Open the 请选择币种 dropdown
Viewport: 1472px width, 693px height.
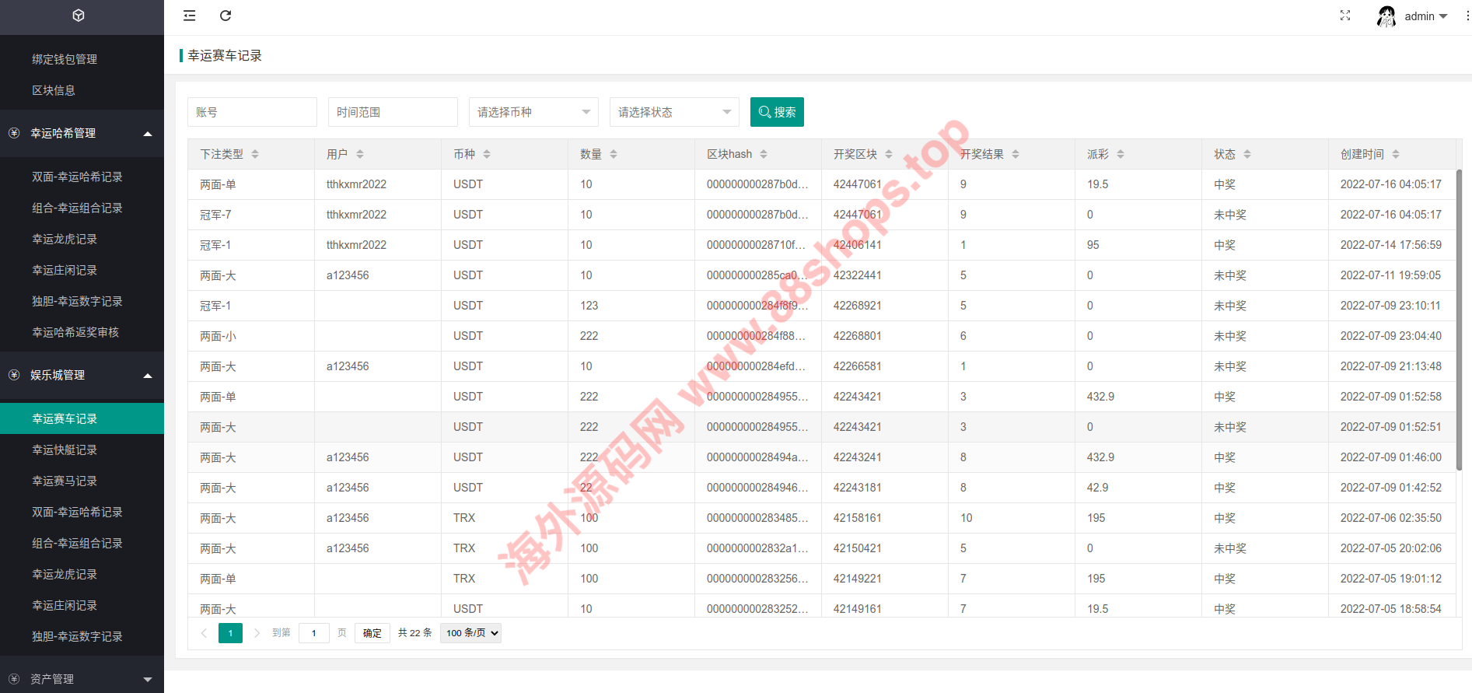(533, 112)
